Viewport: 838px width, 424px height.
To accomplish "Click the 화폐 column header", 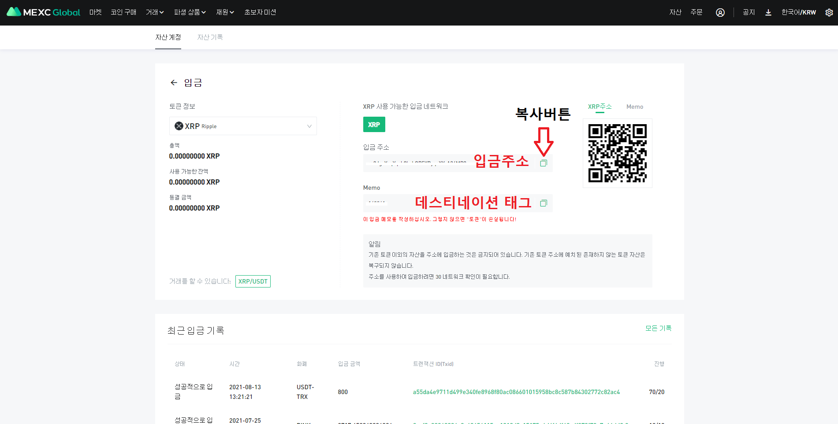I will click(x=302, y=364).
